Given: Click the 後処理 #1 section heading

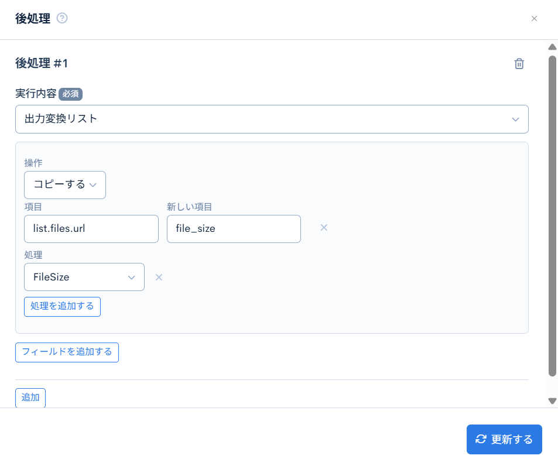Looking at the screenshot, I should click(42, 63).
